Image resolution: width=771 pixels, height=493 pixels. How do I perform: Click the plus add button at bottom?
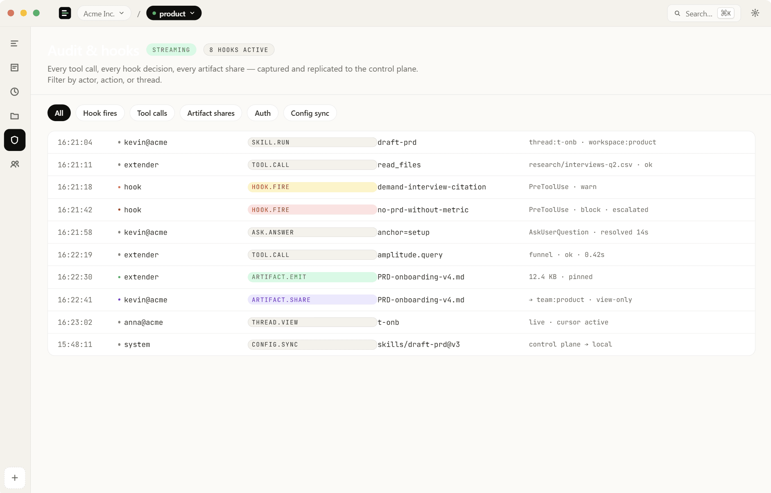coord(15,478)
